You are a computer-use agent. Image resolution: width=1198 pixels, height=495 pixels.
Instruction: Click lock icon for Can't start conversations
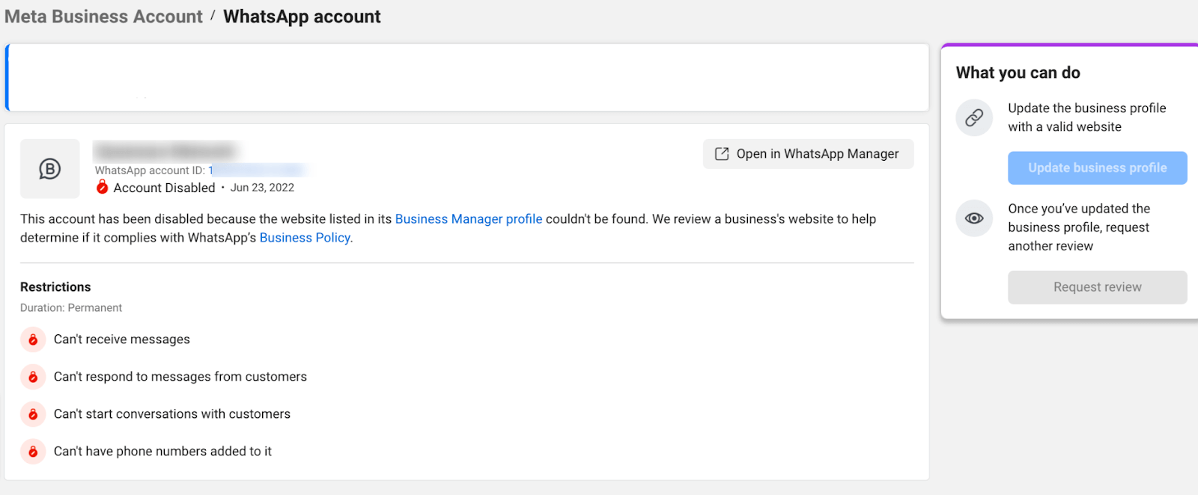[x=33, y=414]
